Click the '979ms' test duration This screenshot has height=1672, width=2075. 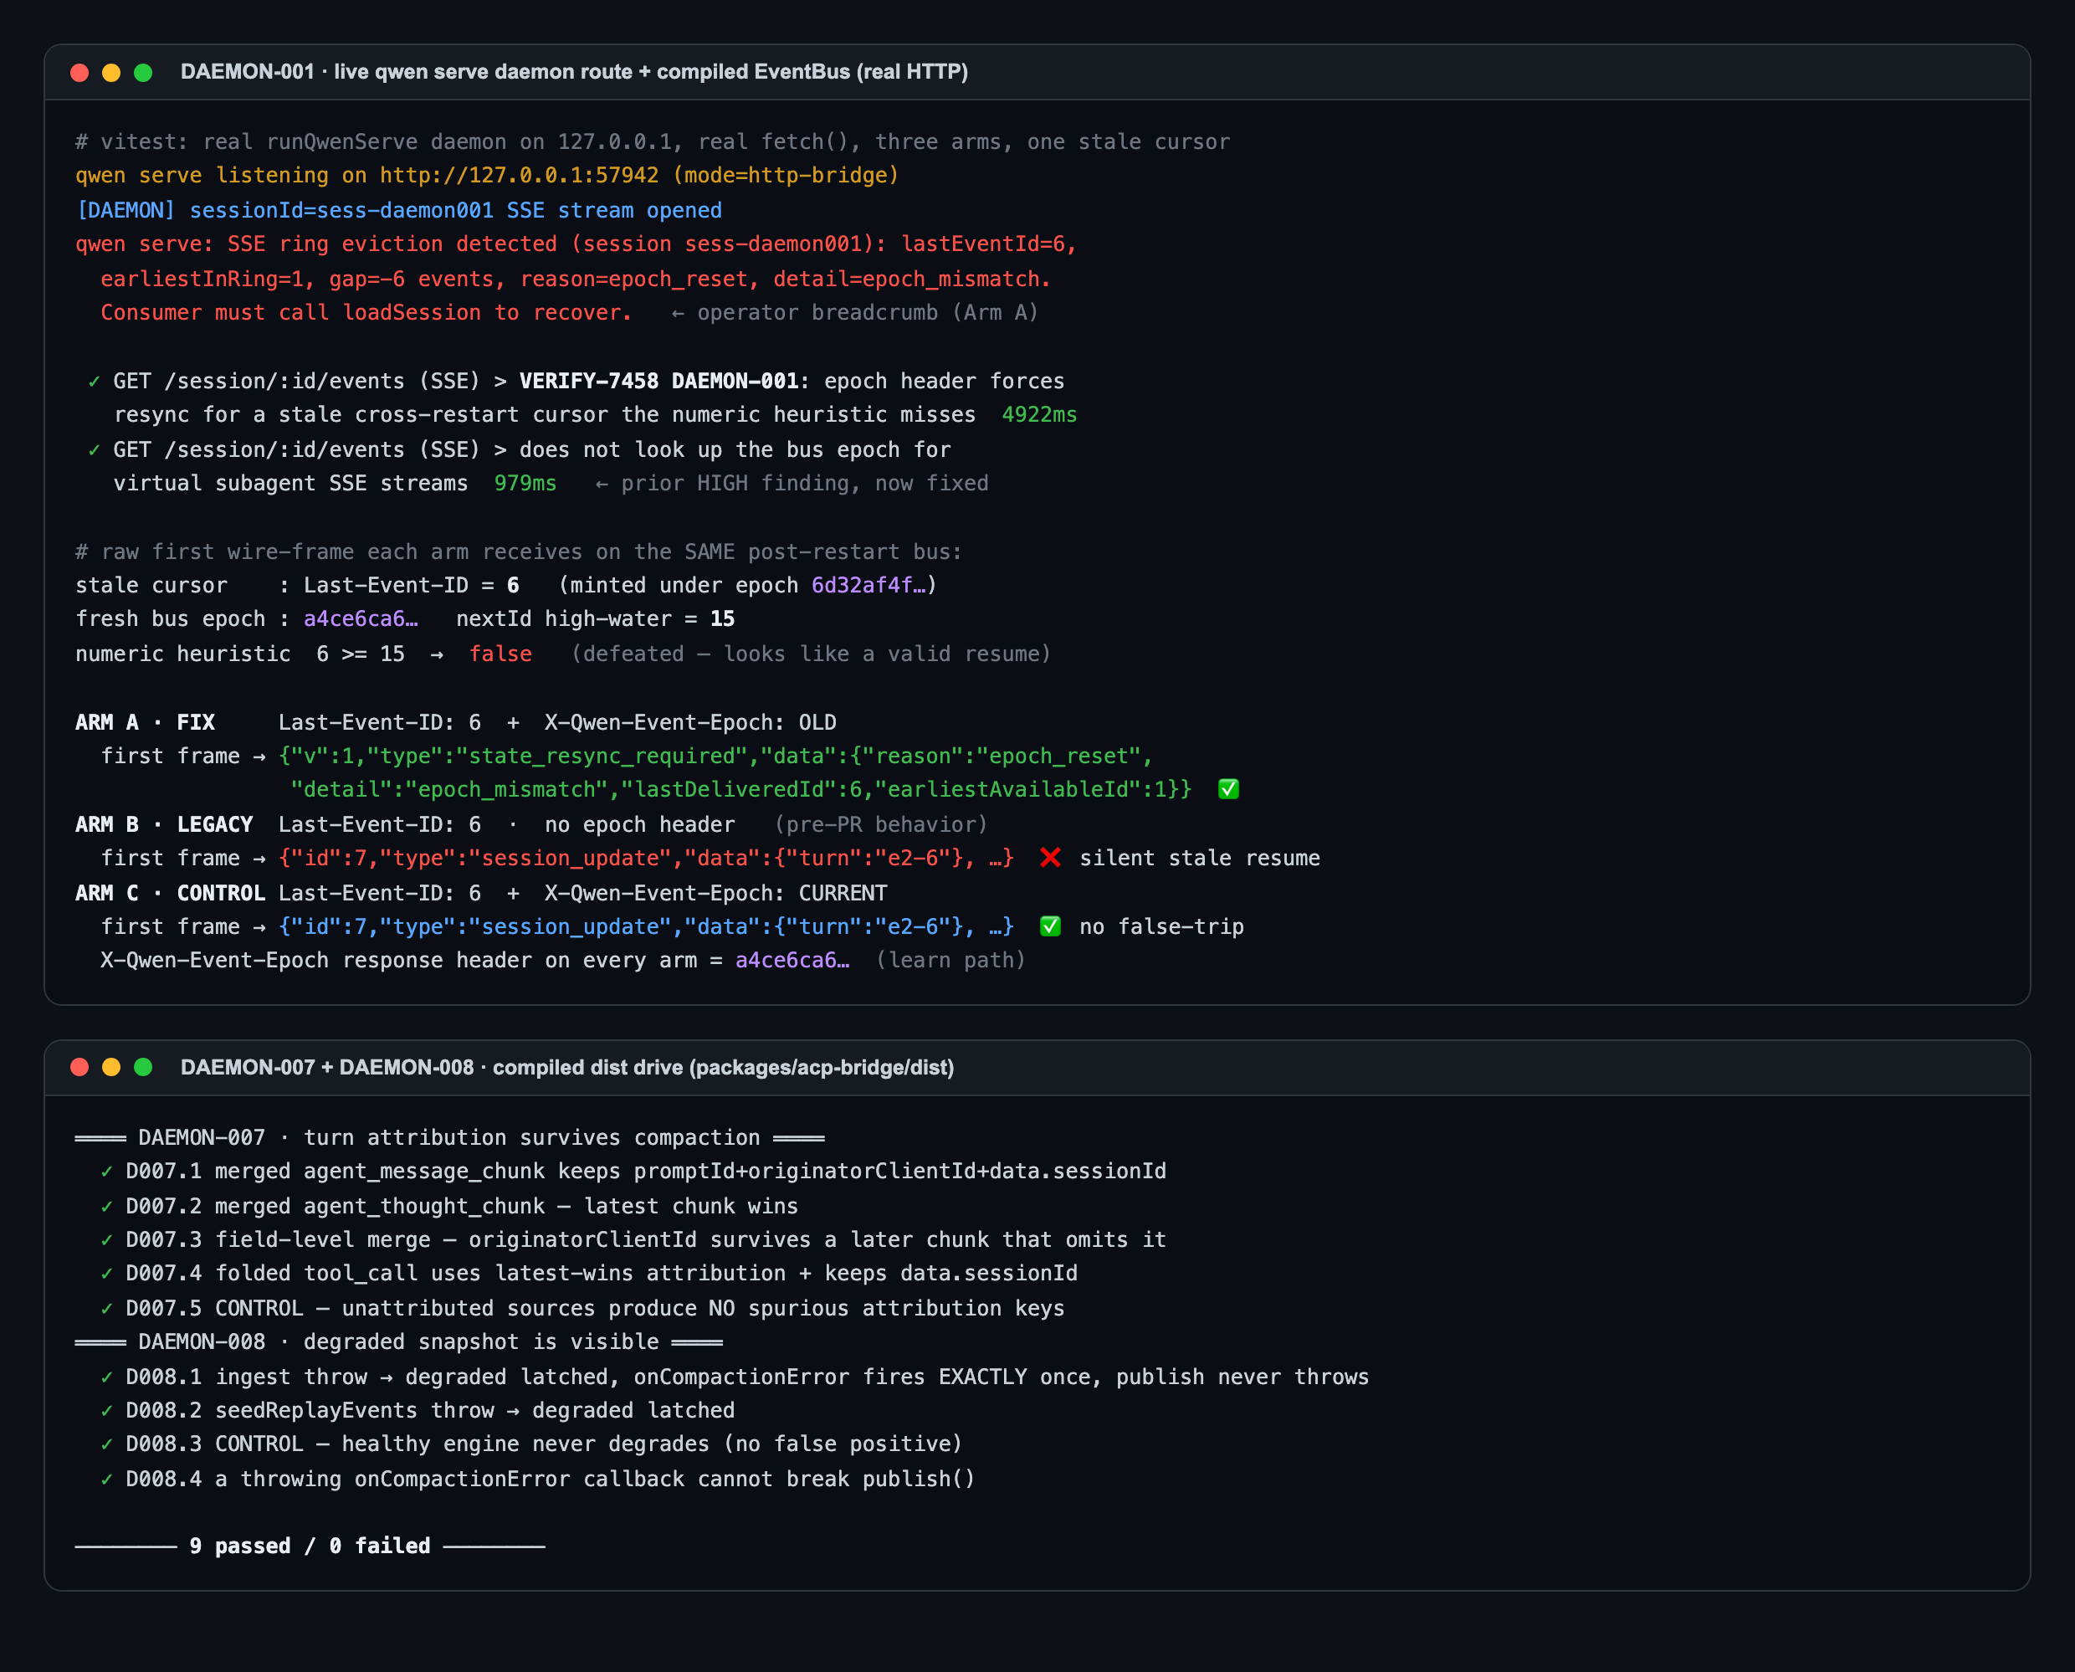(525, 484)
